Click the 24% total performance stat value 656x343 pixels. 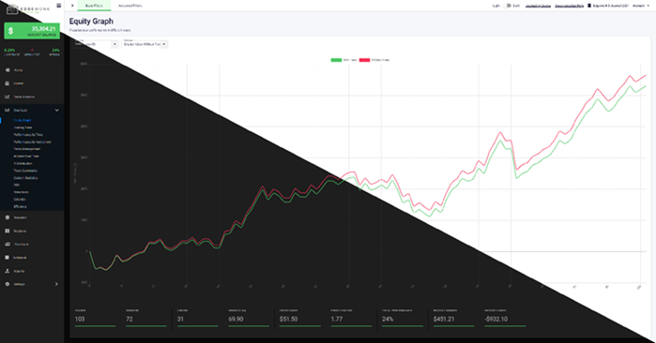tap(388, 320)
